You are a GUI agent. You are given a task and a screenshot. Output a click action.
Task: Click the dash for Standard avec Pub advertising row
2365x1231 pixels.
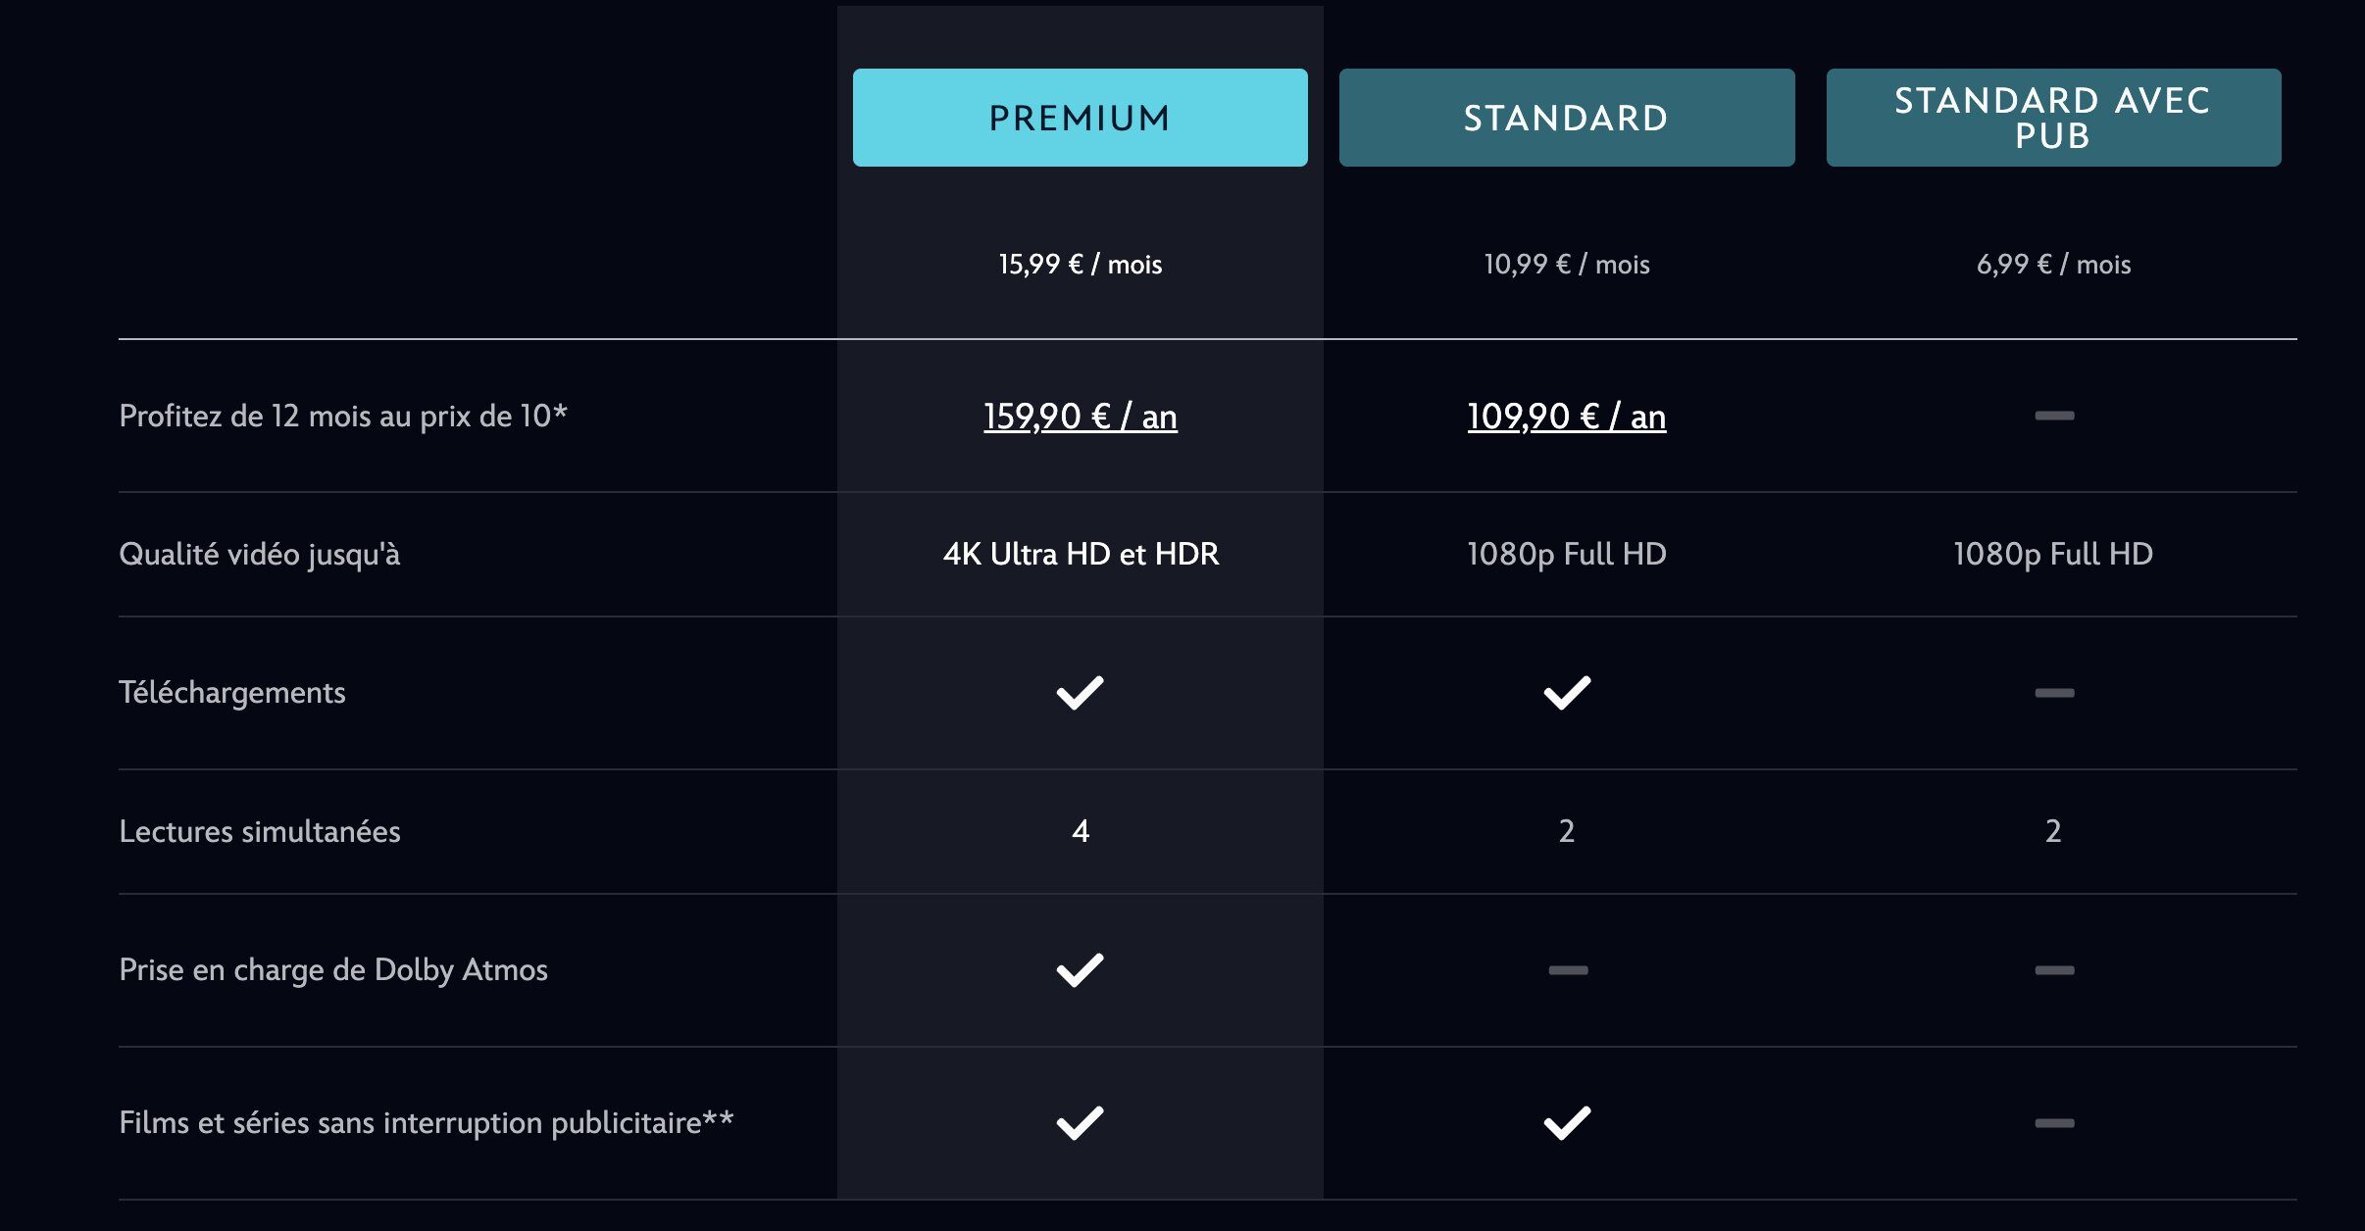point(2055,1119)
